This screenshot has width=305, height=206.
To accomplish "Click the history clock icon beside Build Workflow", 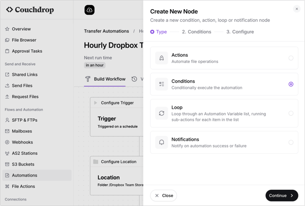I will [134, 79].
